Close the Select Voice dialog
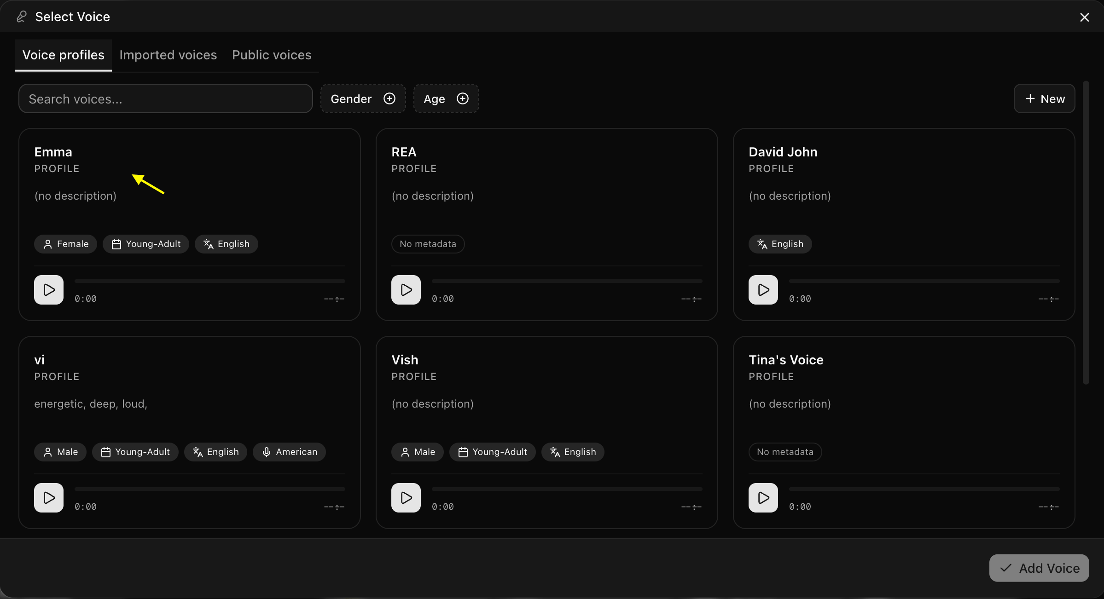 (1085, 17)
